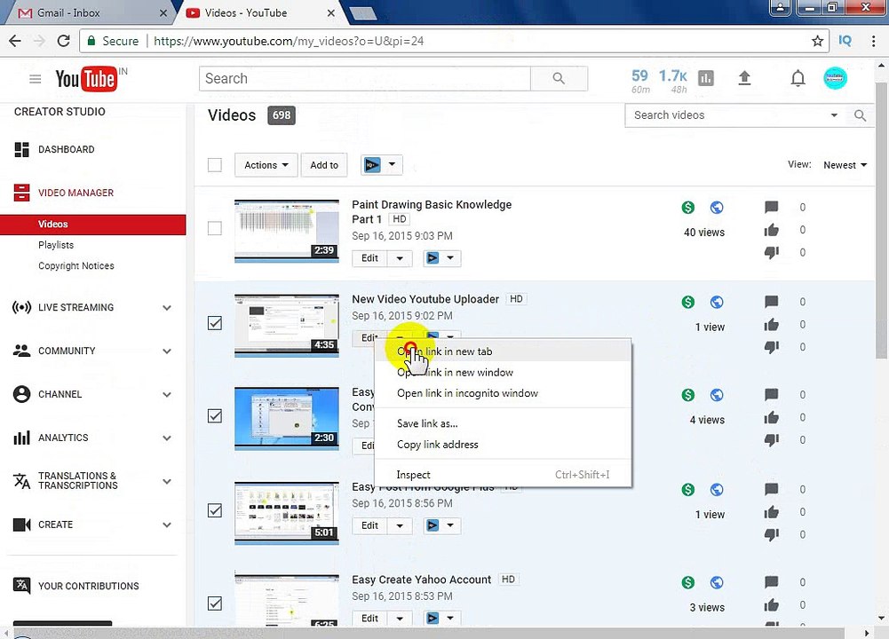Click Edit for Easy Create Yahoo Account
The height and width of the screenshot is (639, 889).
[369, 619]
